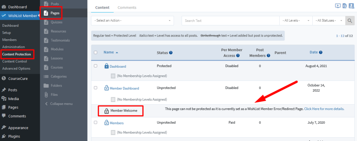
Task: Select Resources in the content type submenu
Action: 58,31
